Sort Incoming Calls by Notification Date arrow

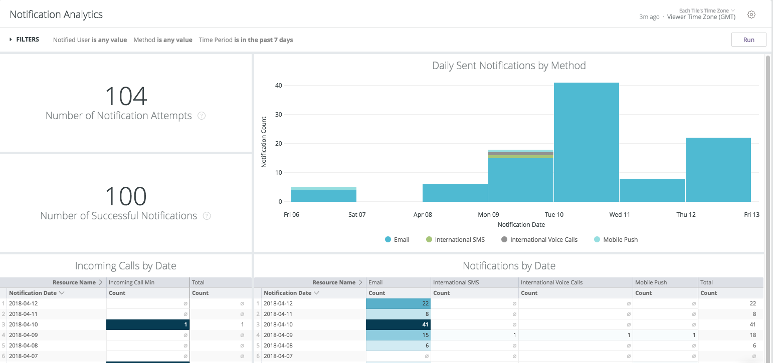(62, 293)
